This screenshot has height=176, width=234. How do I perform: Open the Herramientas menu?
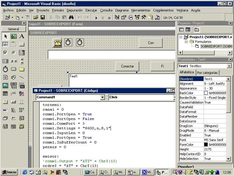140,10
